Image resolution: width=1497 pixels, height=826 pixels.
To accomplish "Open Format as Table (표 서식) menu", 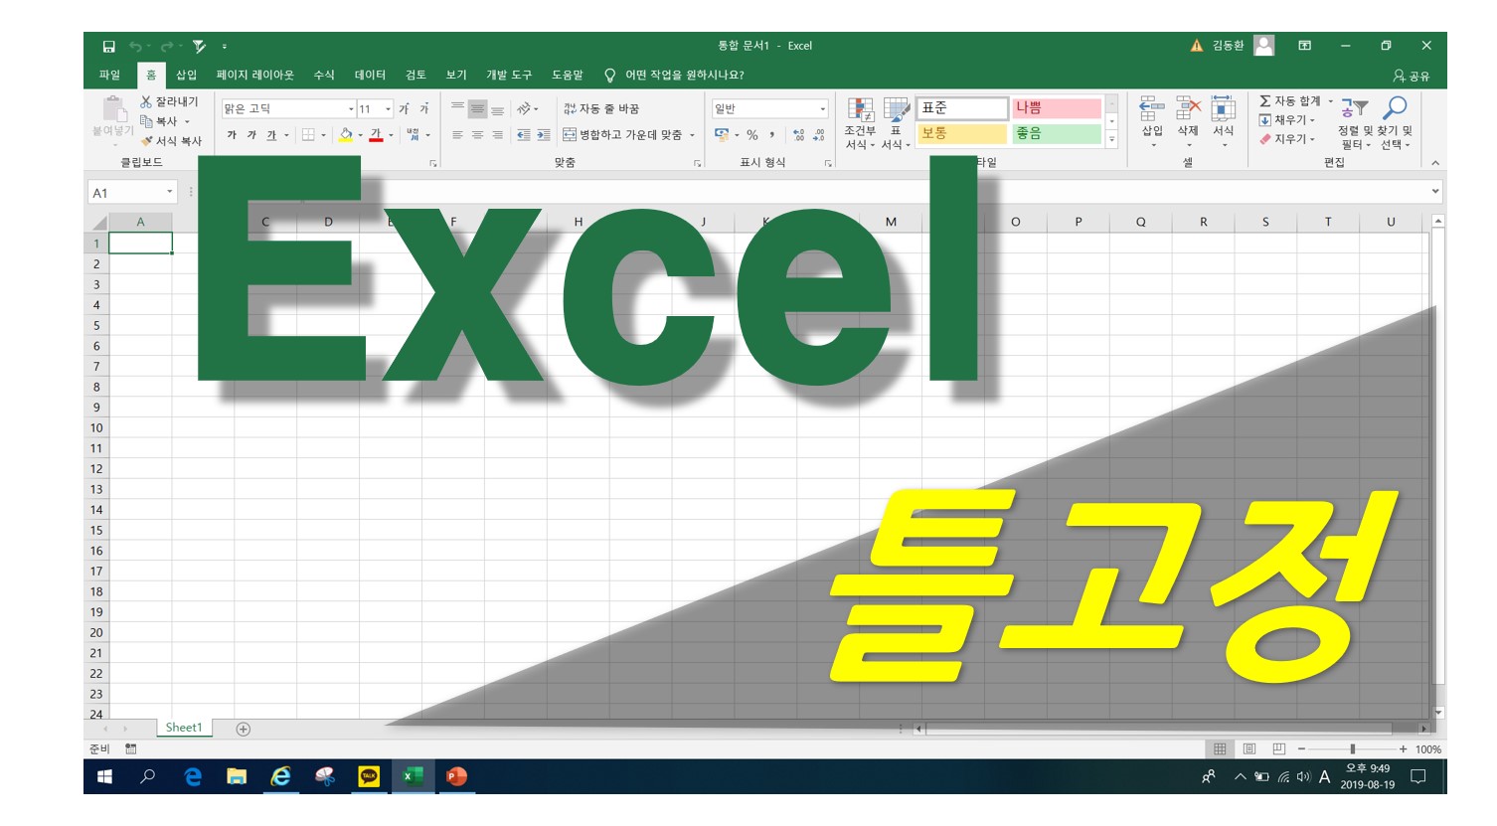I will 896,123.
